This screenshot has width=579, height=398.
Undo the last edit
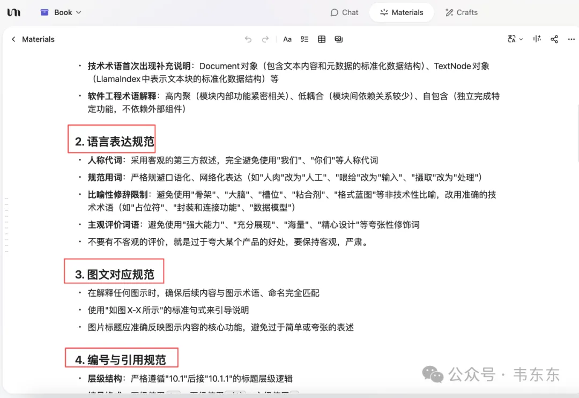point(248,39)
